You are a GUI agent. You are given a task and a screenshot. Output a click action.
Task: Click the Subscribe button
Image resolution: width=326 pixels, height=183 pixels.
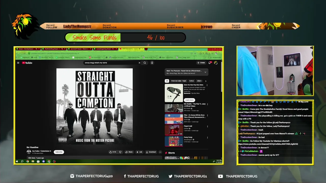pos(59,152)
